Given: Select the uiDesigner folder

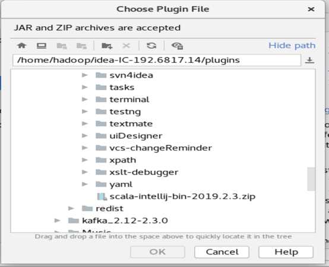Looking at the screenshot, I should [x=129, y=136].
